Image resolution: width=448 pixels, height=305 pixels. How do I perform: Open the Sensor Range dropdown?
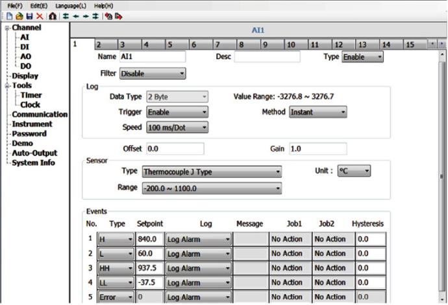(x=212, y=188)
